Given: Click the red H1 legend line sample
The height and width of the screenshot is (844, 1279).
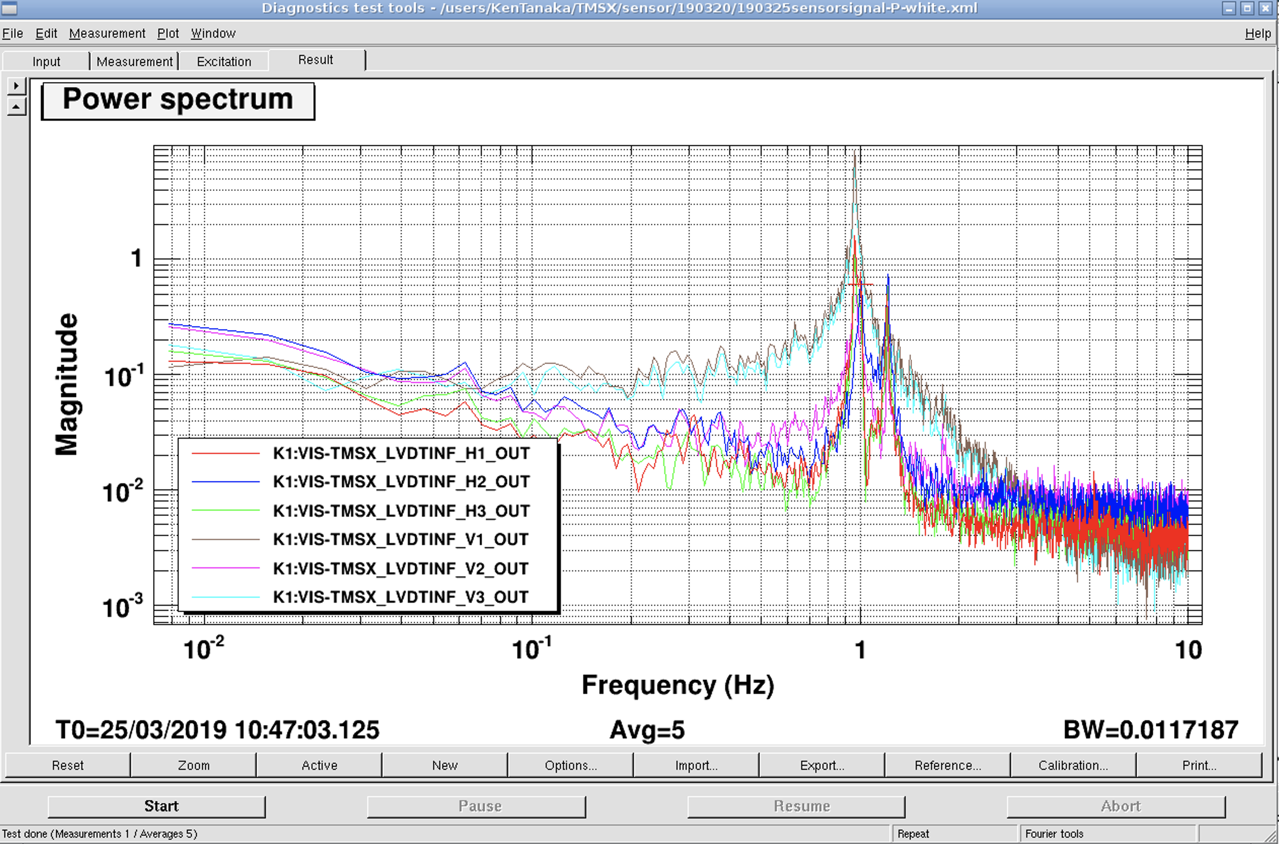Looking at the screenshot, I should [x=226, y=454].
